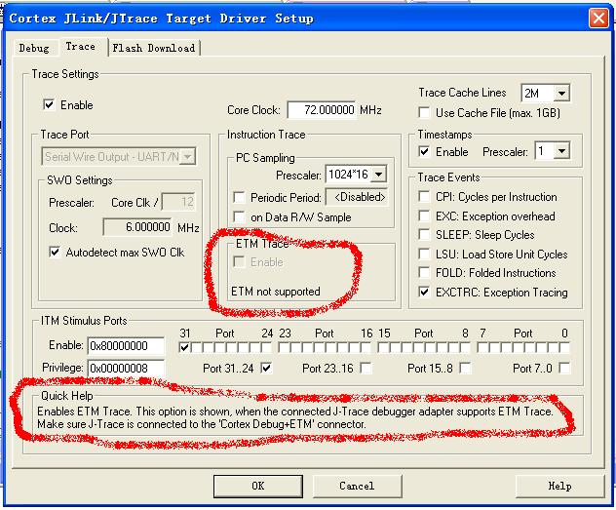Open Help for driver setup
616x510 pixels.
[559, 486]
